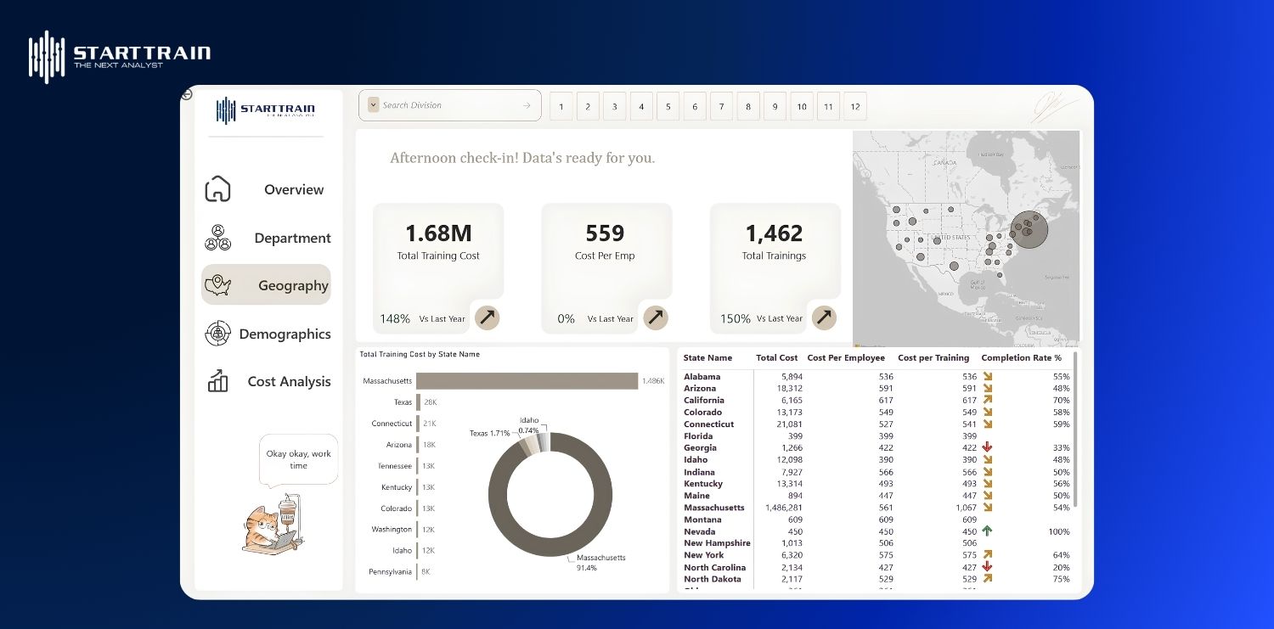The width and height of the screenshot is (1274, 629).
Task: Click the trend arrow in Alabama row
Action: pyautogui.click(x=988, y=376)
